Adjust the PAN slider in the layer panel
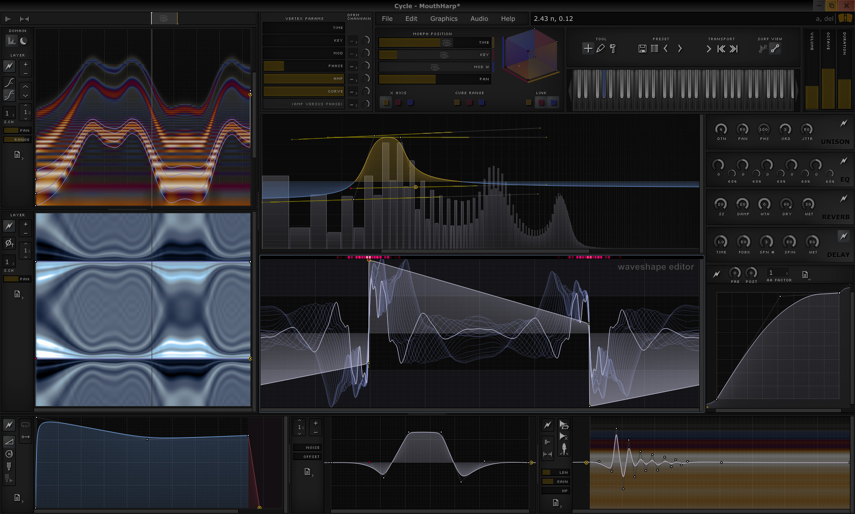 click(17, 130)
